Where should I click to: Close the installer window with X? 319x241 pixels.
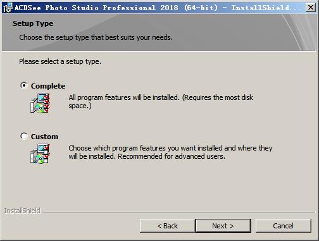tap(311, 8)
